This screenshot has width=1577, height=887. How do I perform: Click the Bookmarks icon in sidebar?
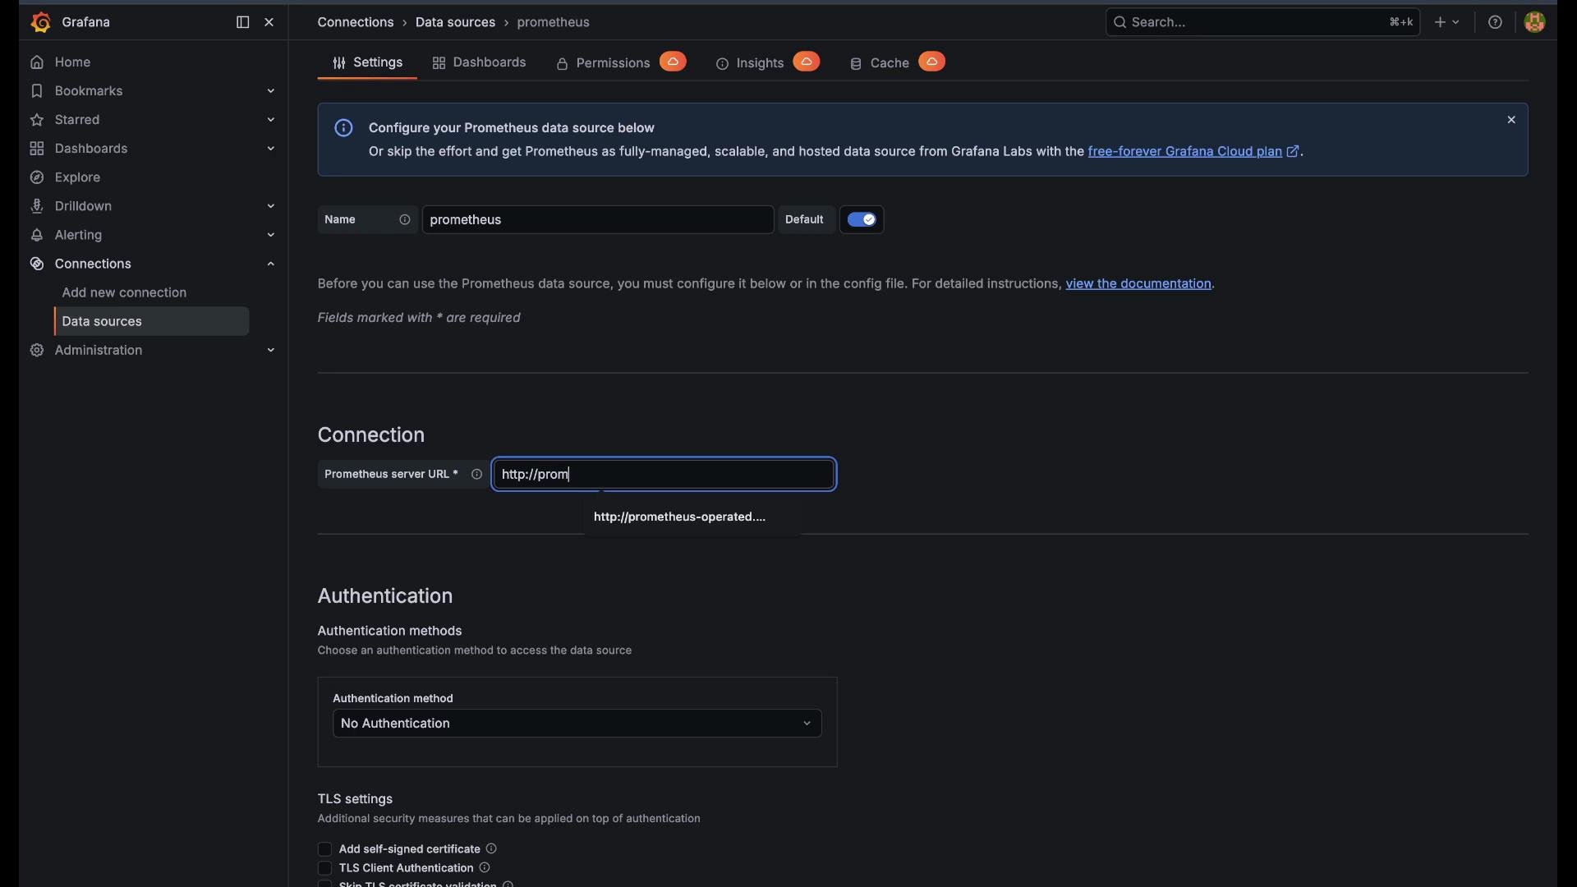point(37,91)
